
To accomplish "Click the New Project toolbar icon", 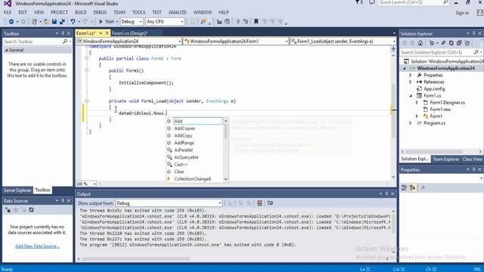I will coord(34,22).
